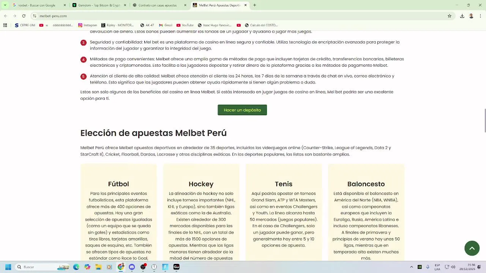Click the red number 3 list bullet
The image size is (486, 273).
click(84, 42)
